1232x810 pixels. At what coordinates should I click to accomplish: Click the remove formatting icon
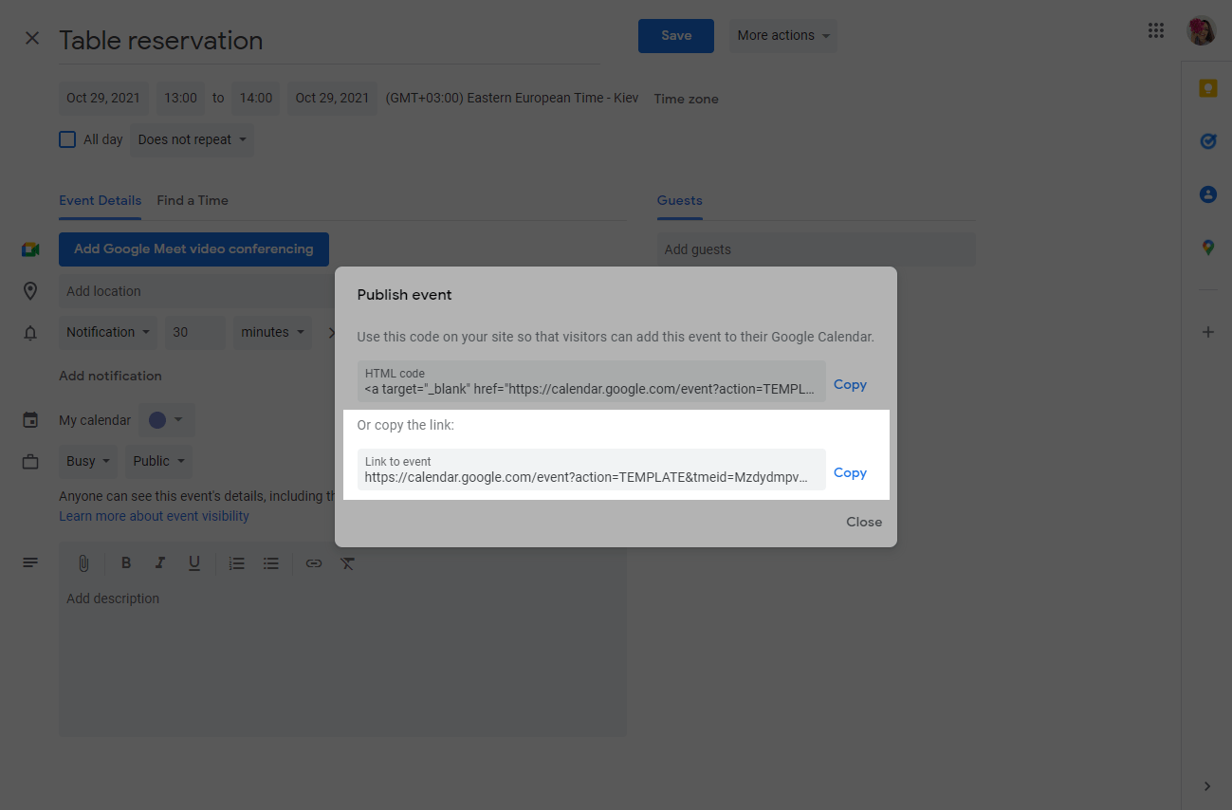pos(348,563)
